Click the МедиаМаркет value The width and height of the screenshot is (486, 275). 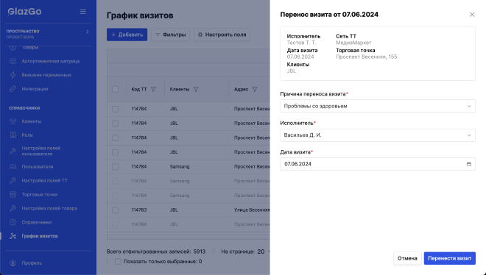[353, 43]
